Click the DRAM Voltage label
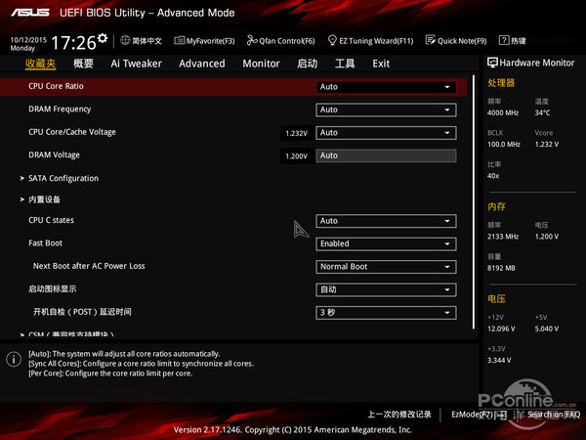586x440 pixels. coord(54,154)
